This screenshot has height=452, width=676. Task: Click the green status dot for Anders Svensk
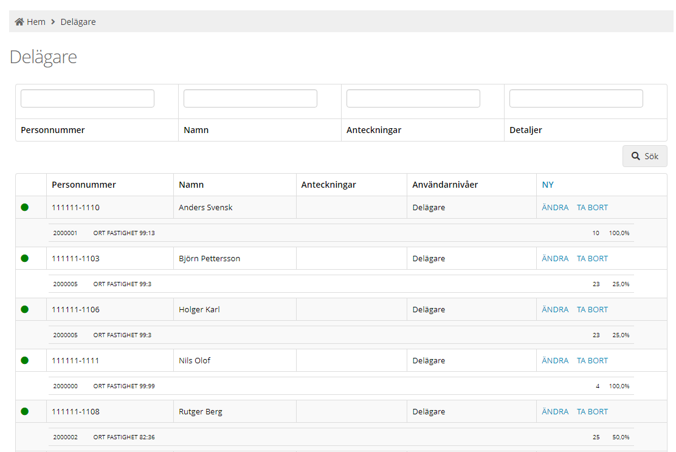pos(25,207)
